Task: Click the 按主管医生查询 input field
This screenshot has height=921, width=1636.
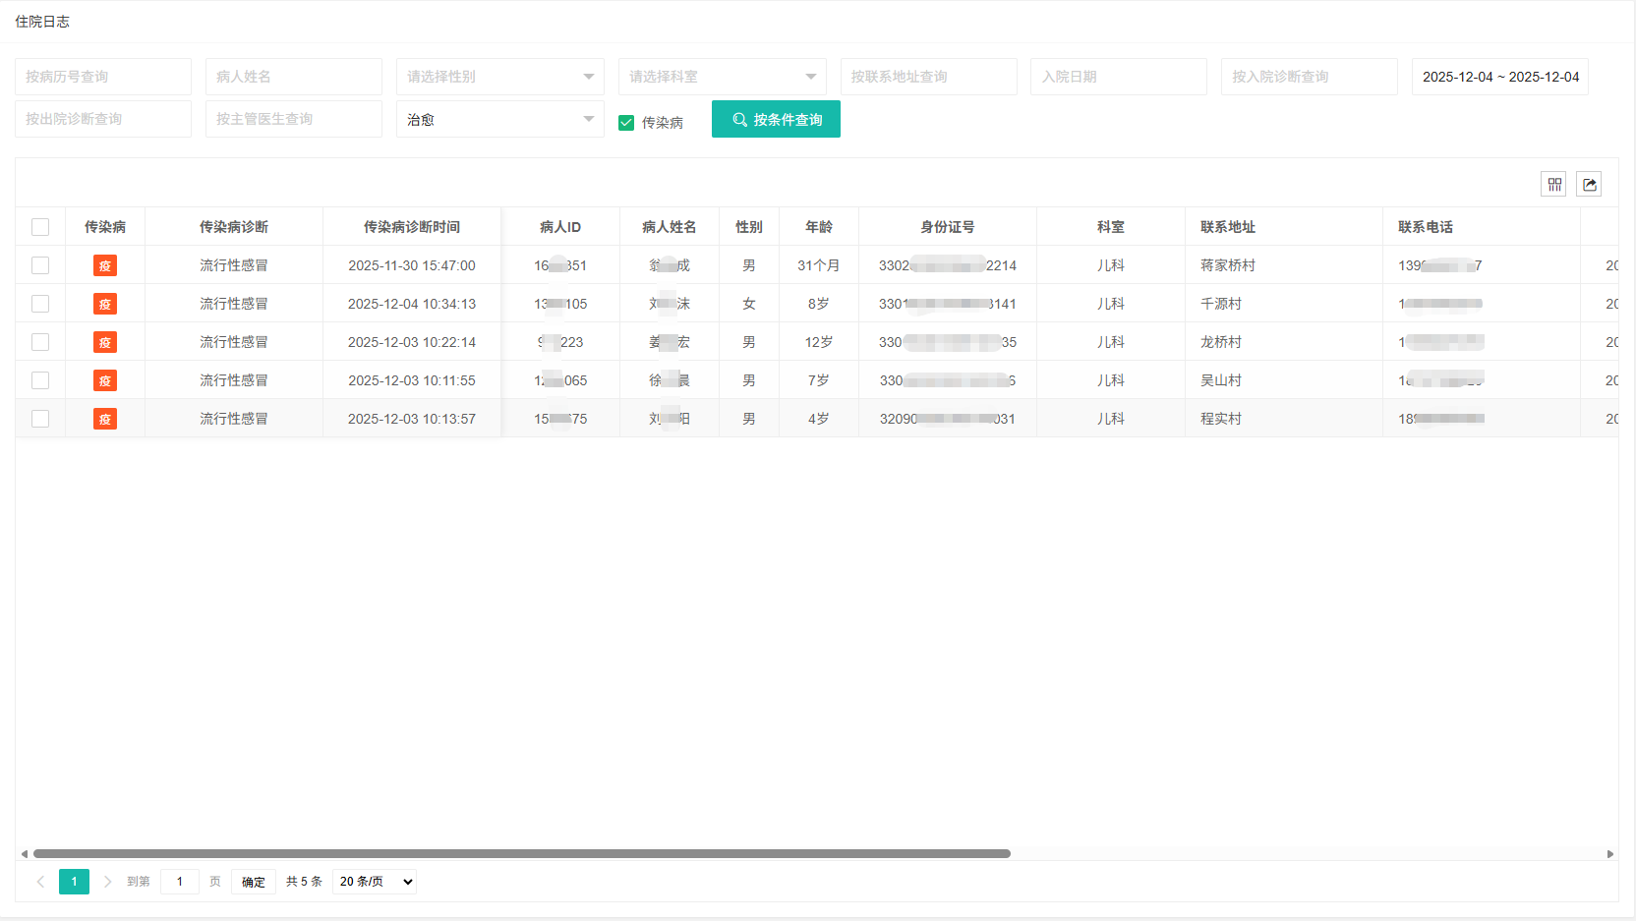Action: [x=294, y=119]
